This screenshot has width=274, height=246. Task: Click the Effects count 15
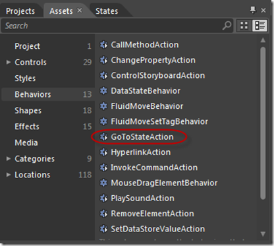click(87, 127)
